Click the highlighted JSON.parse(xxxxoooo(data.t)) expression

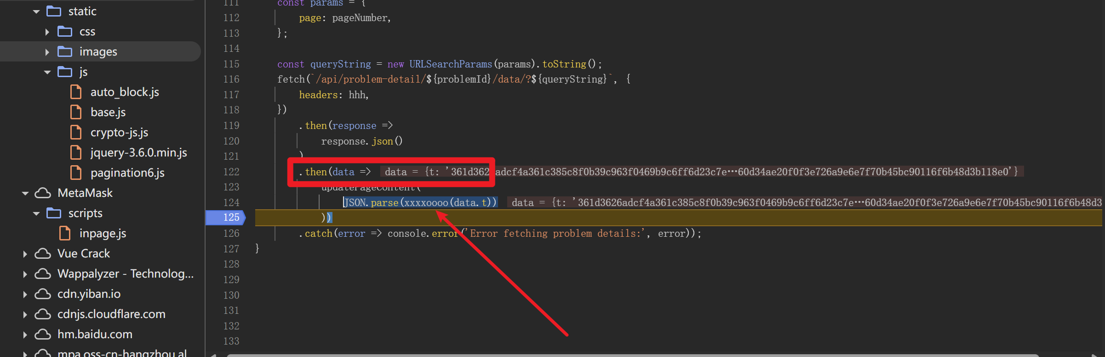[x=420, y=202]
